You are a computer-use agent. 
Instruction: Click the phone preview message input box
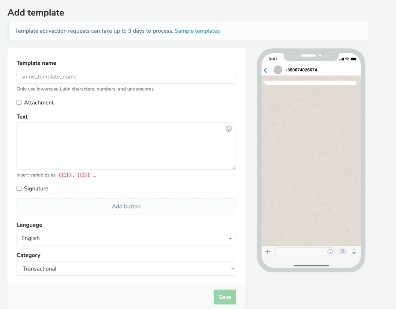(300, 252)
